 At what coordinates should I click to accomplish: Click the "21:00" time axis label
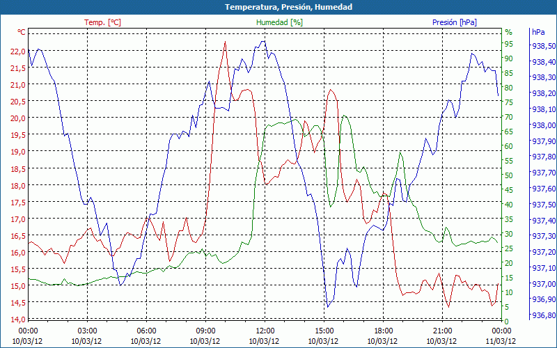coord(442,332)
